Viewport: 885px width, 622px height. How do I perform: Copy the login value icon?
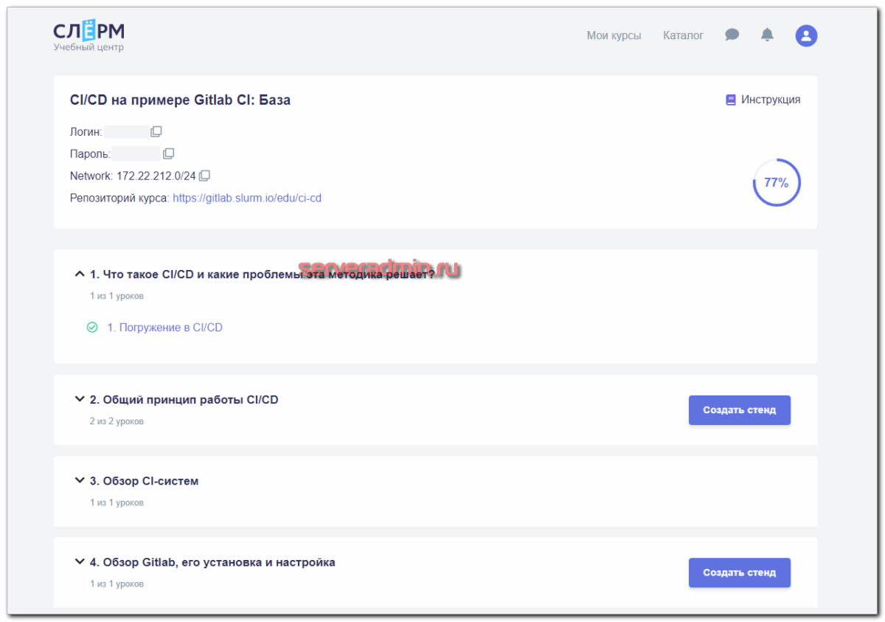[156, 132]
